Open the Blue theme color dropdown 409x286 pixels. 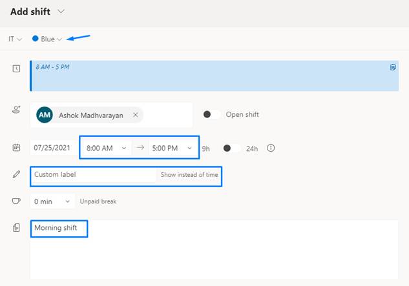point(47,39)
